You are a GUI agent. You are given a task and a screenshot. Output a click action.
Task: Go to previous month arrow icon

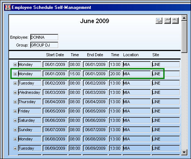[x=167, y=21]
